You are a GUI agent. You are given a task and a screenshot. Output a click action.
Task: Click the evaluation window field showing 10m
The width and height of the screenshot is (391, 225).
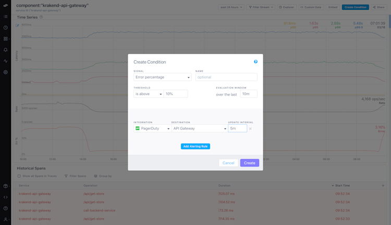248,94
